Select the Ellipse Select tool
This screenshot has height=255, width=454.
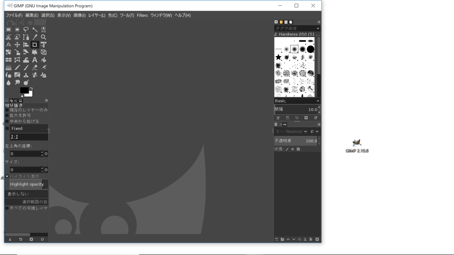[17, 29]
